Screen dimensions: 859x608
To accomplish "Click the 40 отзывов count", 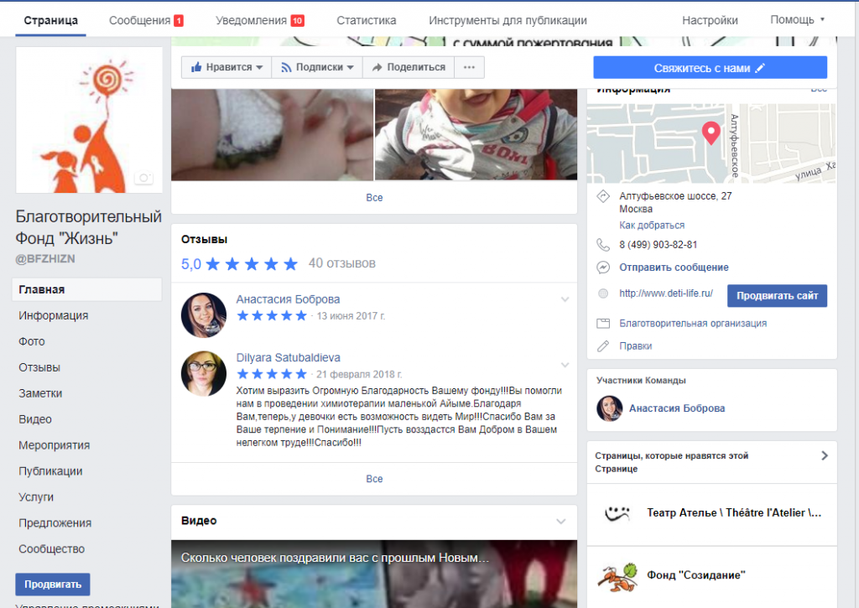I will pos(342,263).
